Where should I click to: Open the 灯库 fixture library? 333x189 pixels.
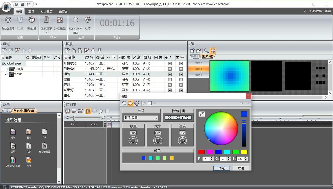[88, 20]
